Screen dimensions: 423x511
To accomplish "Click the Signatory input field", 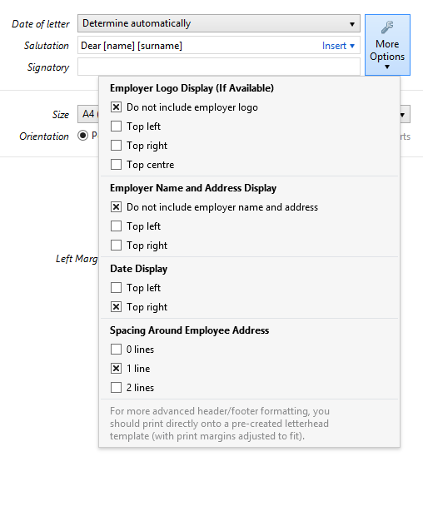I will 219,67.
